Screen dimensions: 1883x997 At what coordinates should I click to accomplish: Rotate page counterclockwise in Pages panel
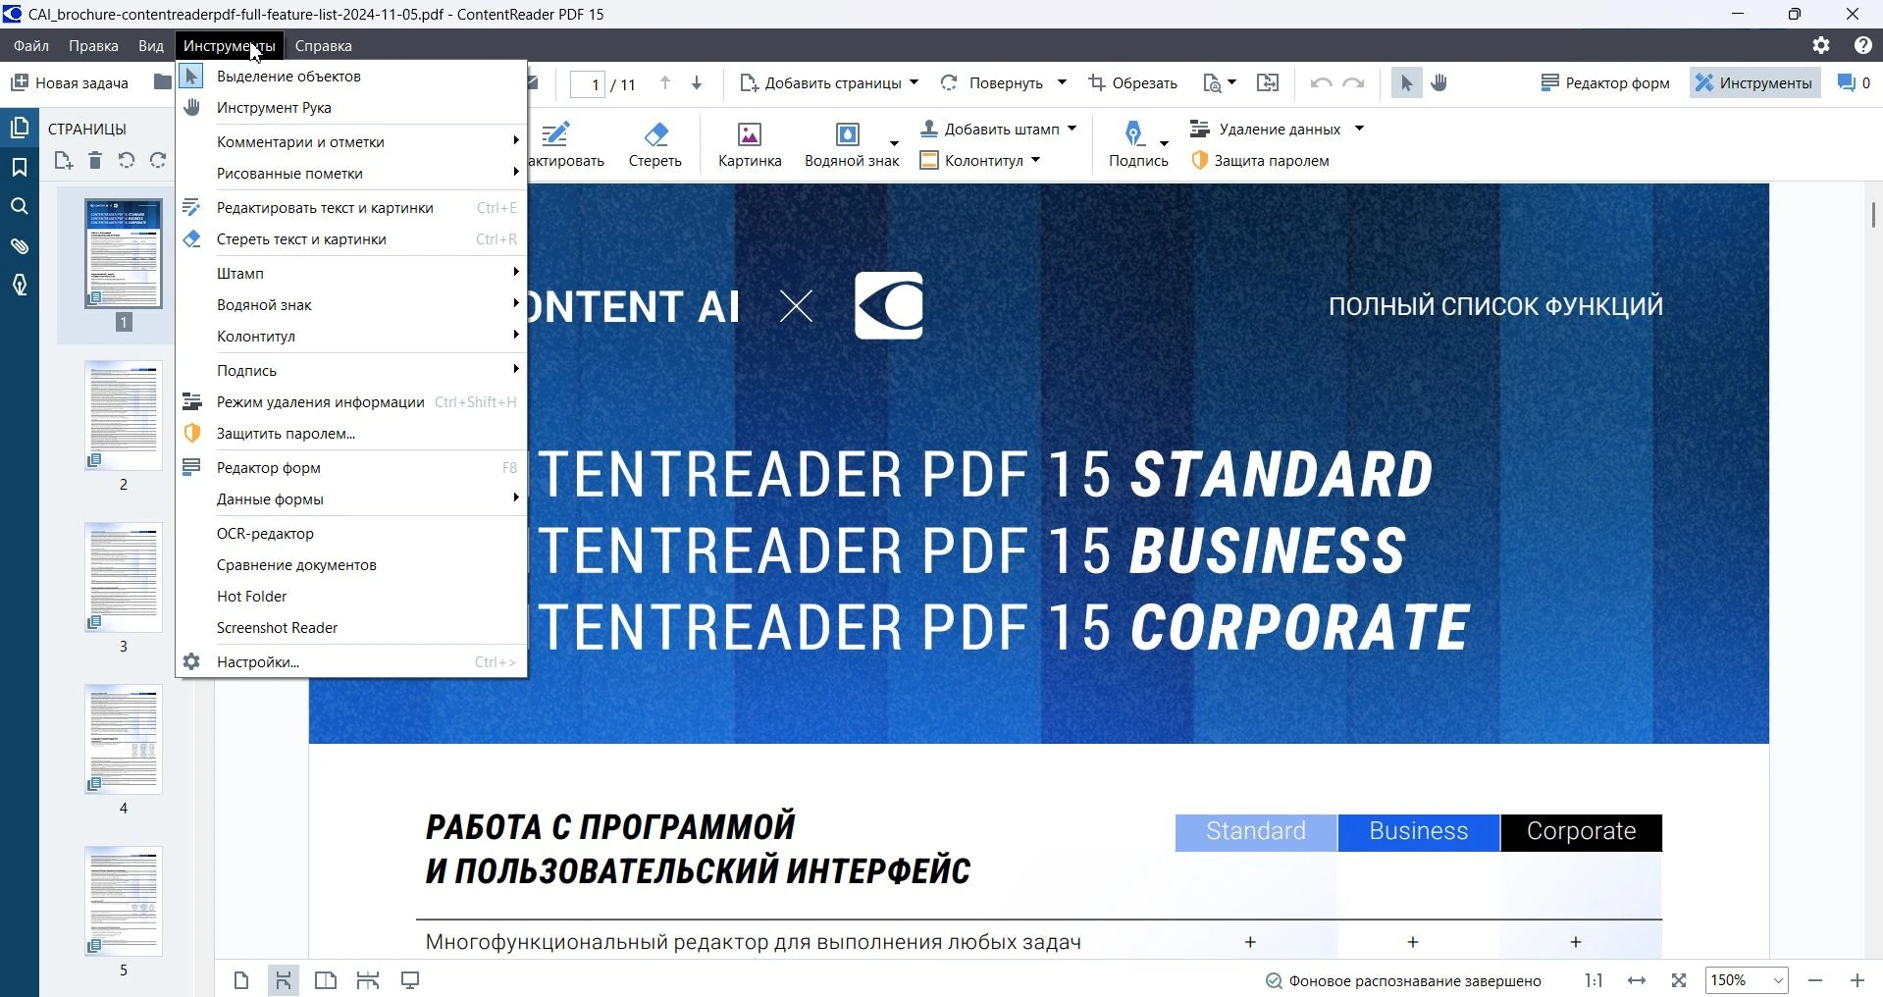(x=127, y=160)
